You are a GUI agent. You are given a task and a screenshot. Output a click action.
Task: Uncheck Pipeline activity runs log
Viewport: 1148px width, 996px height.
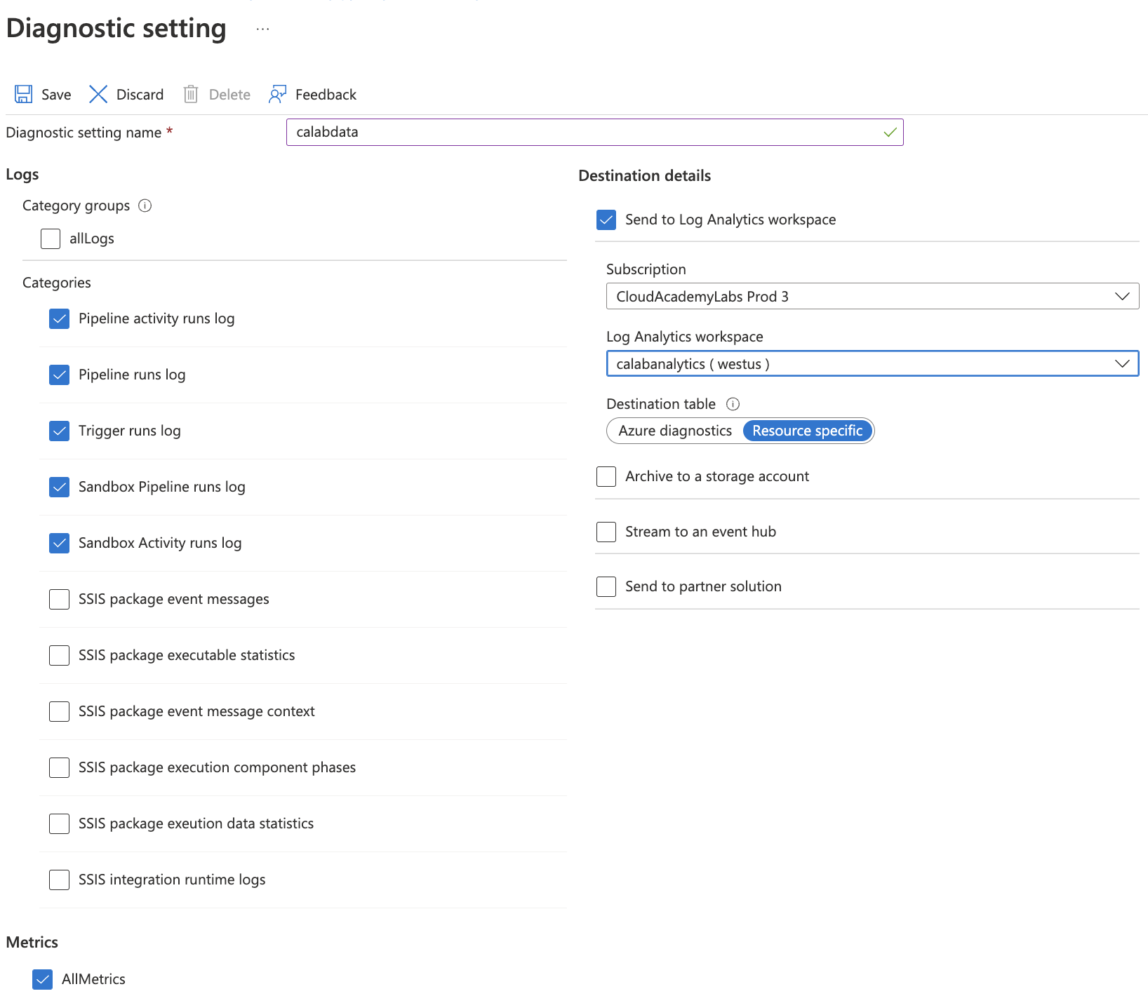tap(60, 318)
